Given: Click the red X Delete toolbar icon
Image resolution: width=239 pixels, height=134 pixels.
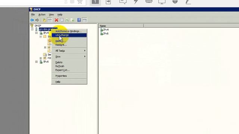Looking at the screenshot, I should click(x=56, y=20).
